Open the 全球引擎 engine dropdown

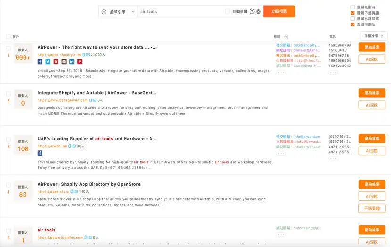[x=118, y=12]
